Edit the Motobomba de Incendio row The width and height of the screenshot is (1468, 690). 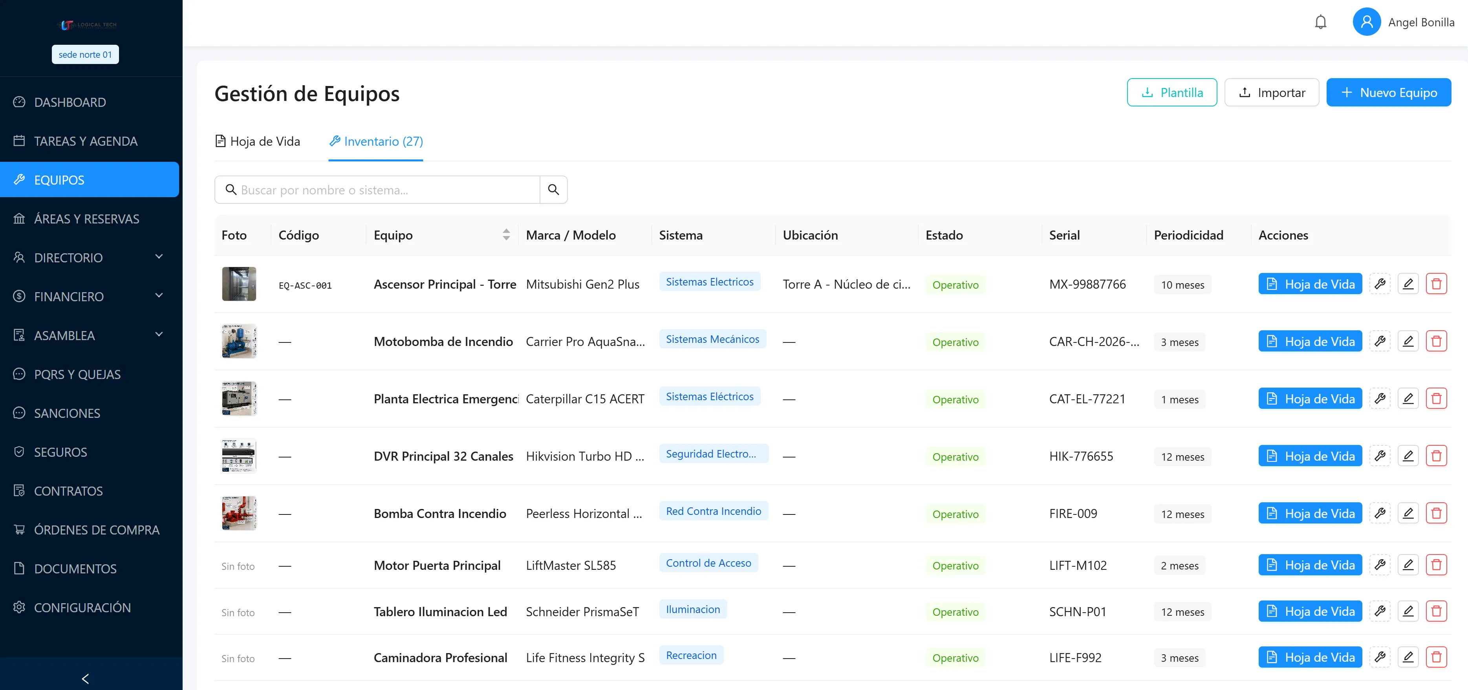tap(1408, 341)
